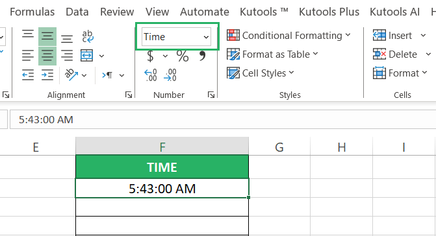Switch to the Review tab
The image size is (436, 236).
pos(117,12)
